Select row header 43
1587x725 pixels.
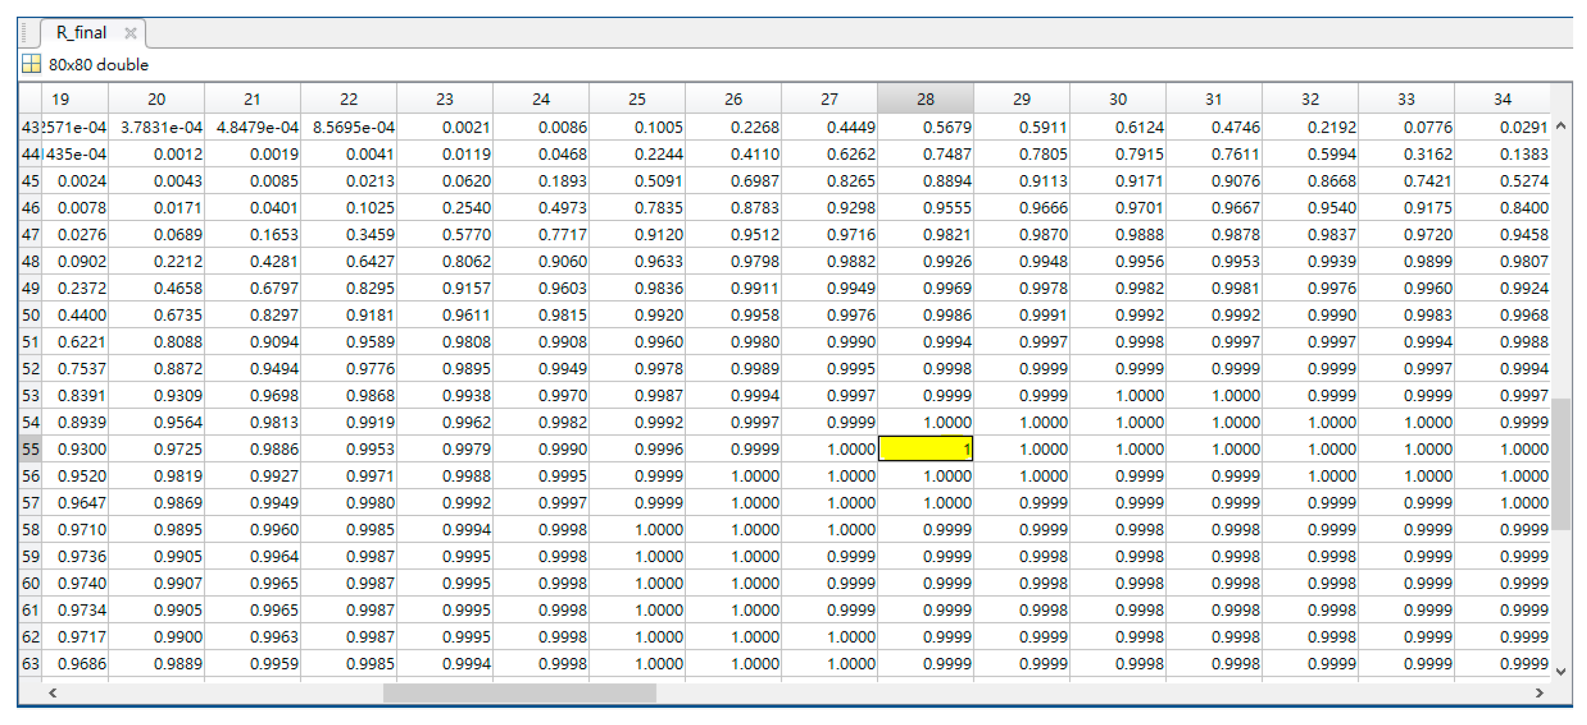pos(30,127)
